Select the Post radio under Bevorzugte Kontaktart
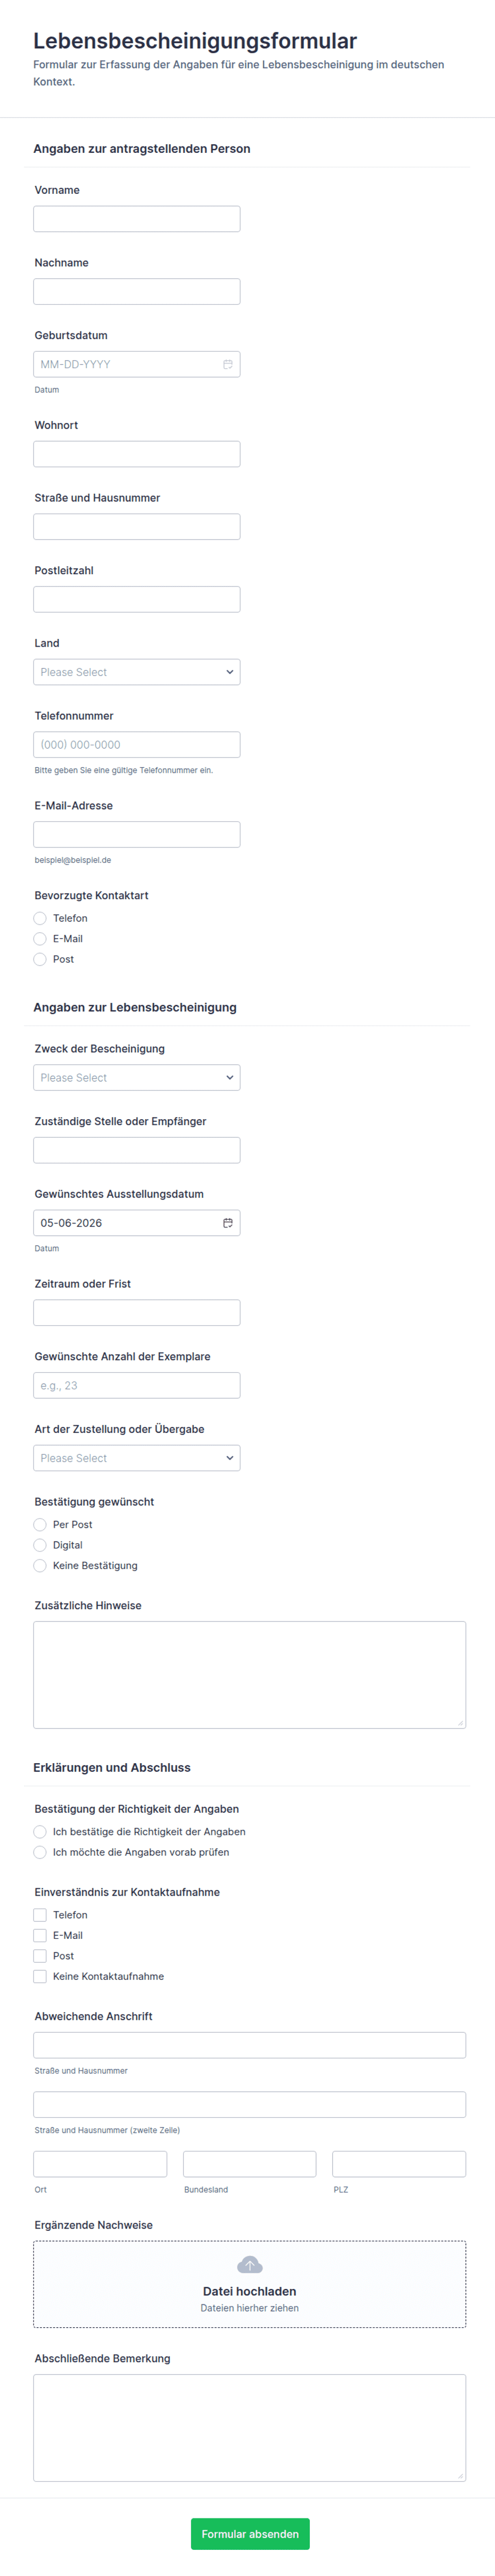The width and height of the screenshot is (495, 2576). click(40, 959)
